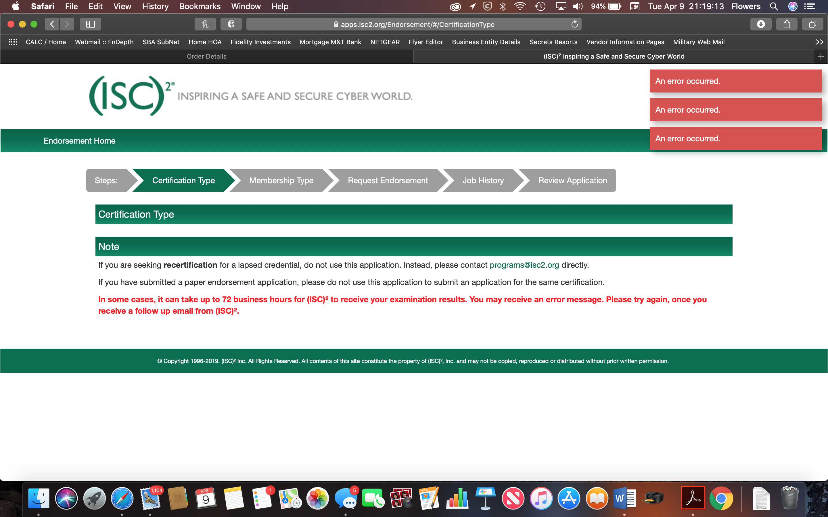
Task: Click the Wi-Fi icon in the menu bar
Action: [x=520, y=6]
